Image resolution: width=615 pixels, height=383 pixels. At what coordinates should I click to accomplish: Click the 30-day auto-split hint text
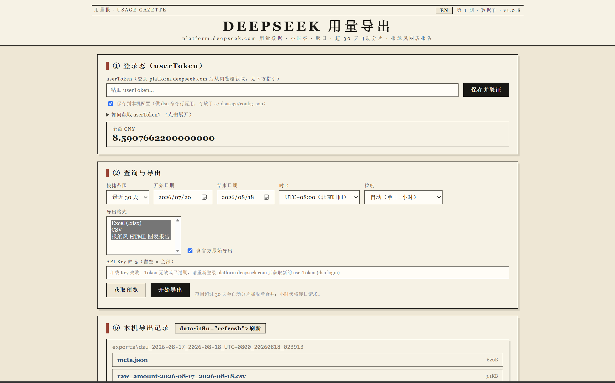[x=259, y=294]
